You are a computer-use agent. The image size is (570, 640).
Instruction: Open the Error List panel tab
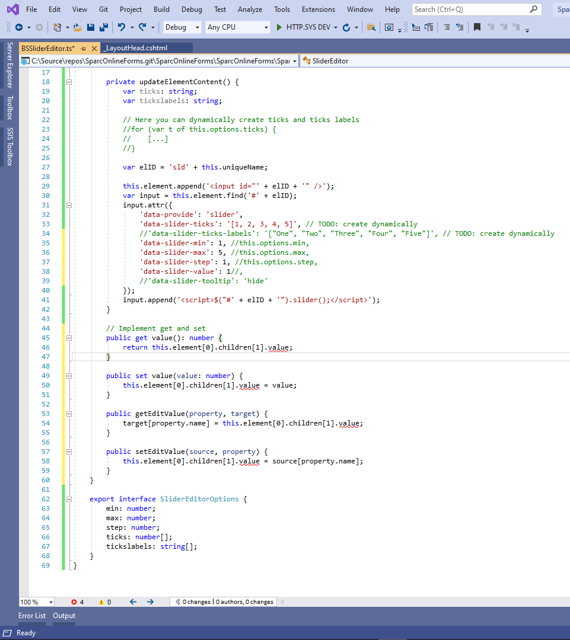pyautogui.click(x=32, y=616)
